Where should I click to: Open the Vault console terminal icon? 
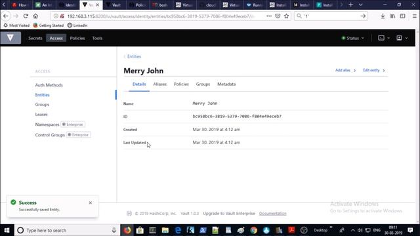tap(381, 38)
